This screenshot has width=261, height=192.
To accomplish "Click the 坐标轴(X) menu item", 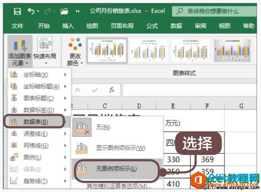I will 40,75.
